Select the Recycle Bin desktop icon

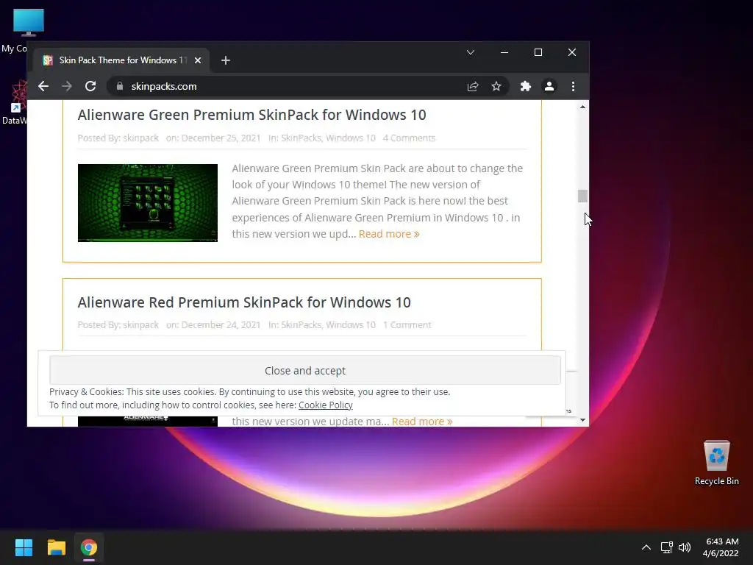[x=716, y=463]
